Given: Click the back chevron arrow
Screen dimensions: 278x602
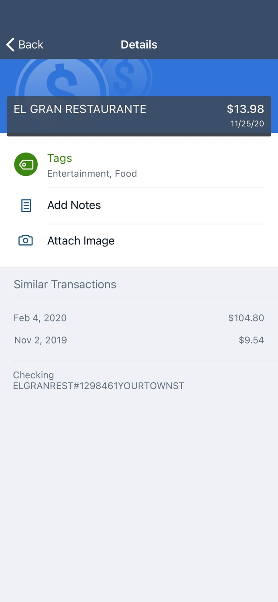Looking at the screenshot, I should pyautogui.click(x=10, y=45).
